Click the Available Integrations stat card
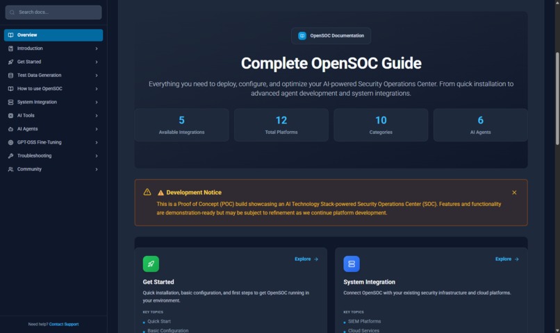 pos(182,125)
